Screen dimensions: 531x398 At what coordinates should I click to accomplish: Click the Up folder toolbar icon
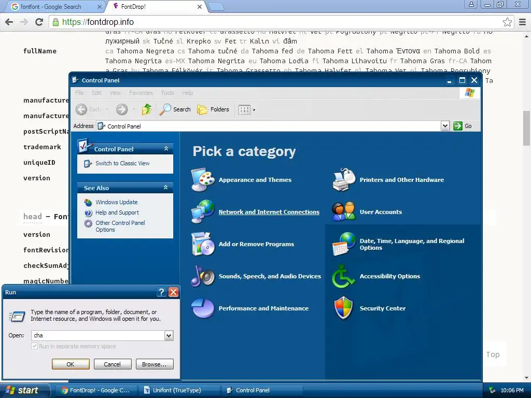point(147,109)
